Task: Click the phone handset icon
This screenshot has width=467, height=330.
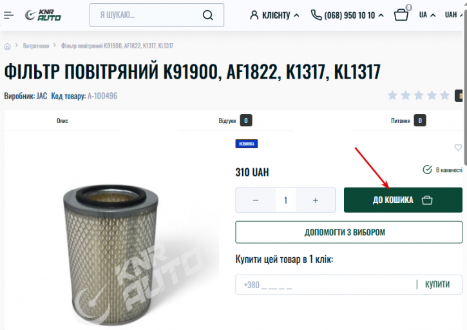Action: pyautogui.click(x=316, y=15)
